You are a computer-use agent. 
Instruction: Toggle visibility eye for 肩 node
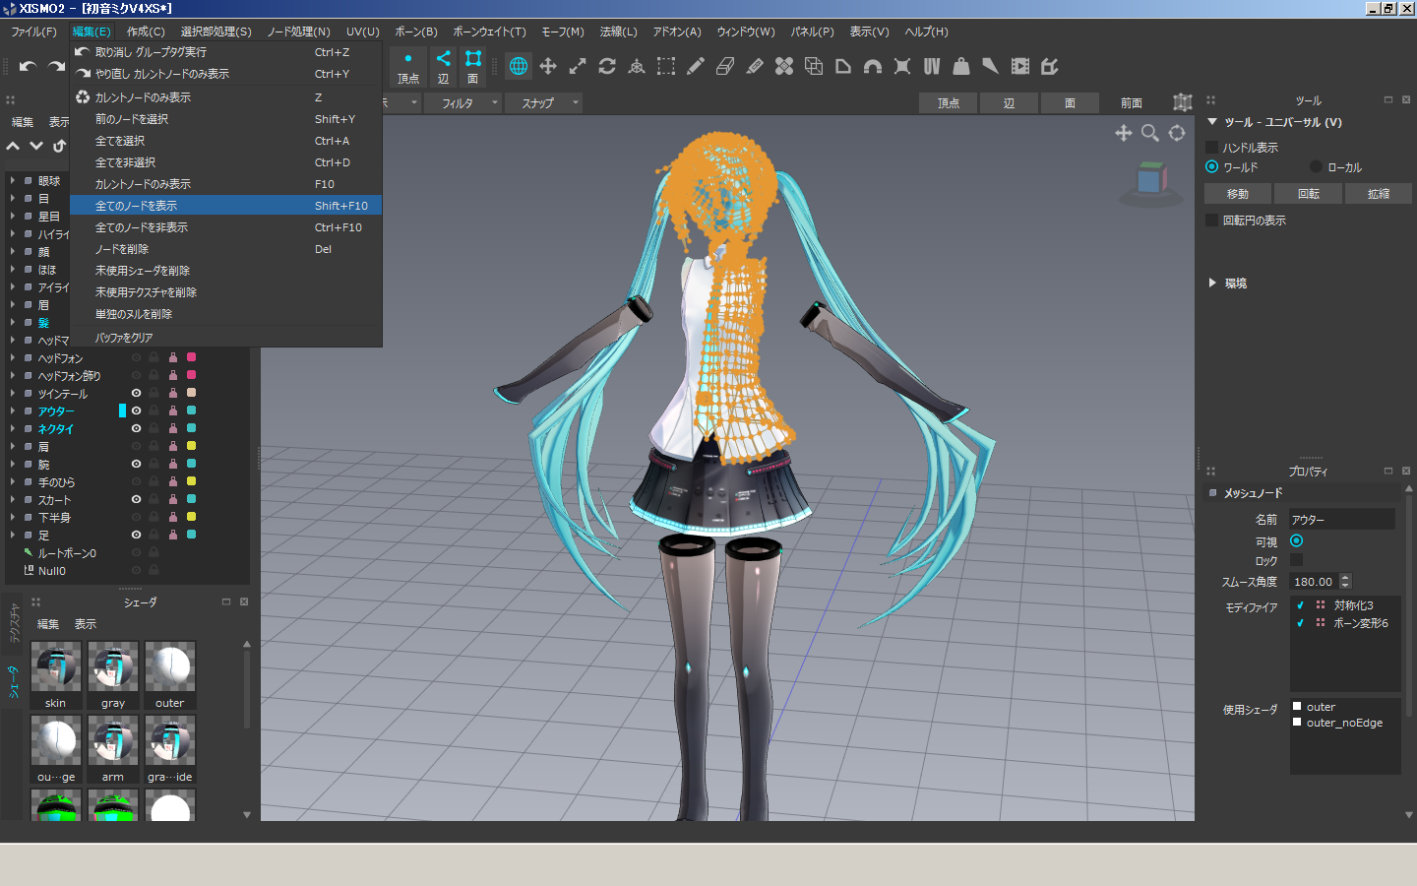(x=136, y=446)
